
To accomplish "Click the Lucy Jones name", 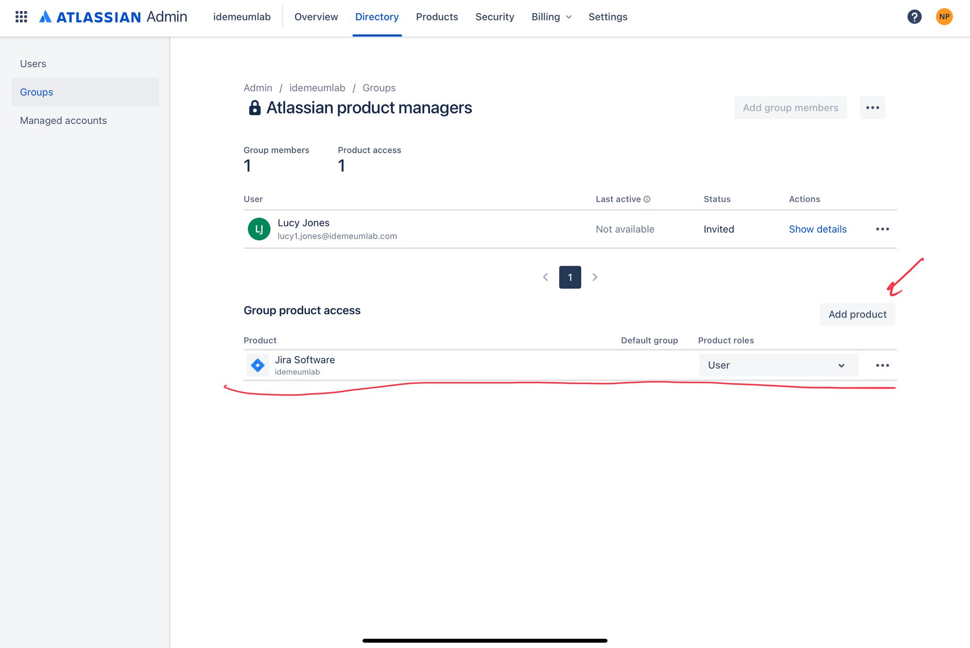I will click(x=304, y=223).
